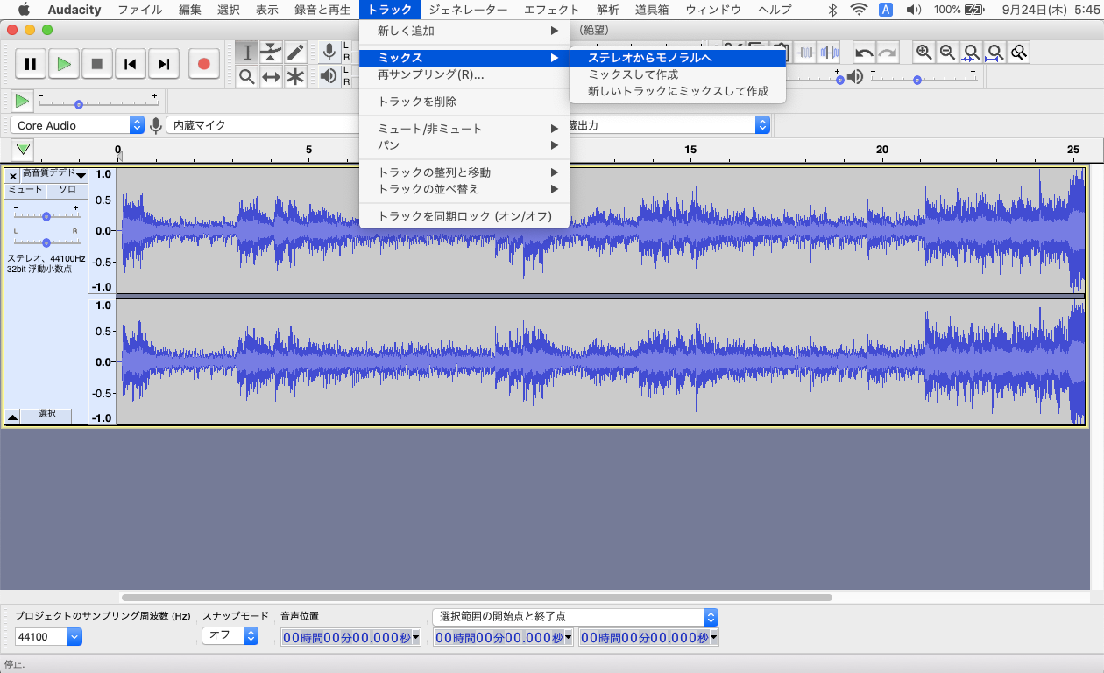This screenshot has height=673, width=1104.
Task: Start playback with the green Play button
Action: coord(64,63)
